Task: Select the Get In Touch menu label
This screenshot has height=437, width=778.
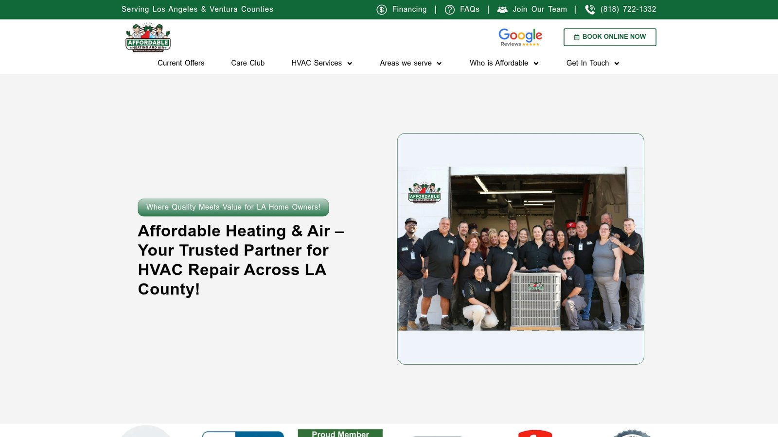Action: point(587,63)
